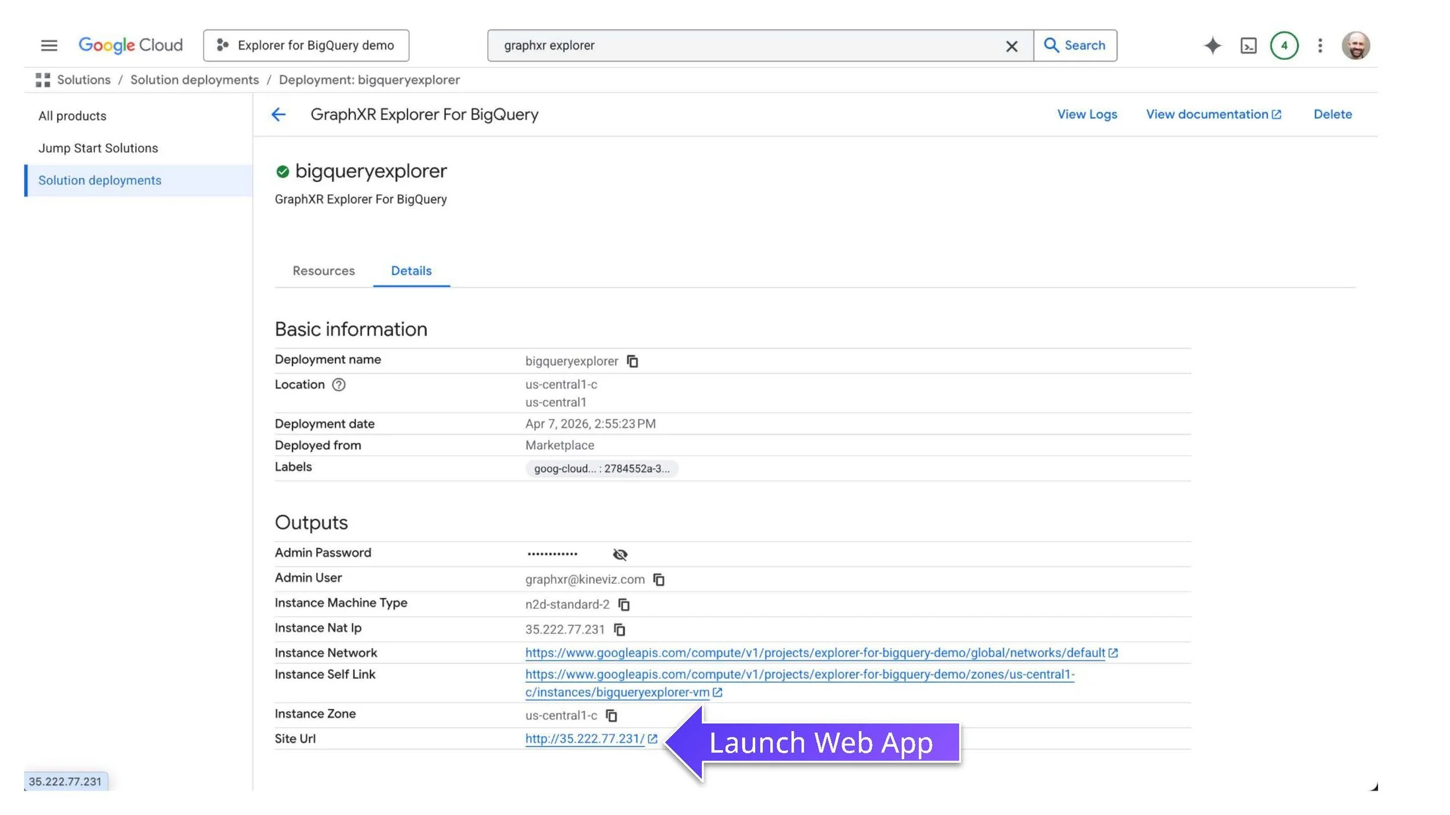
Task: Copy the Instance Nat IP address
Action: 619,629
